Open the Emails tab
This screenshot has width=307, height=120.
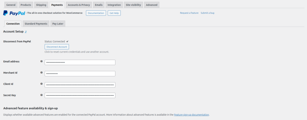[x=98, y=5]
